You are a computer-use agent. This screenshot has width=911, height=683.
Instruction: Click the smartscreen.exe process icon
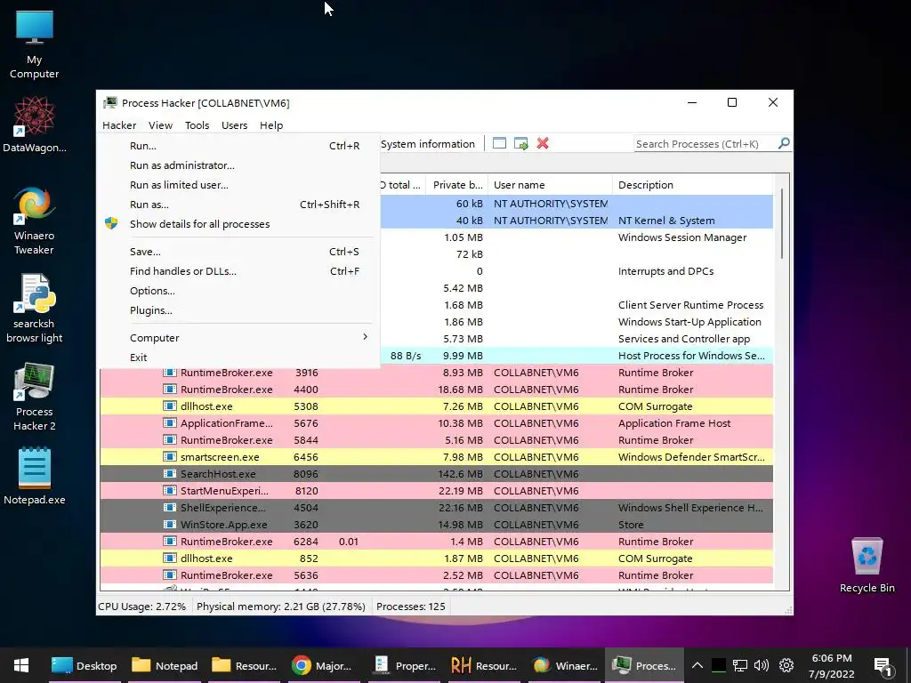[x=170, y=456]
